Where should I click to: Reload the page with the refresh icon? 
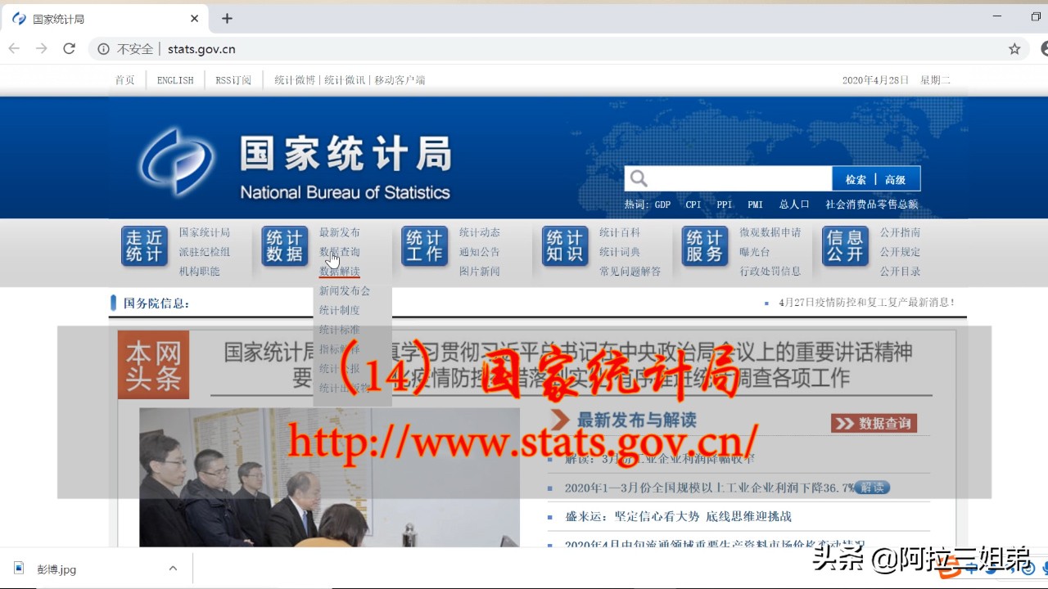69,49
